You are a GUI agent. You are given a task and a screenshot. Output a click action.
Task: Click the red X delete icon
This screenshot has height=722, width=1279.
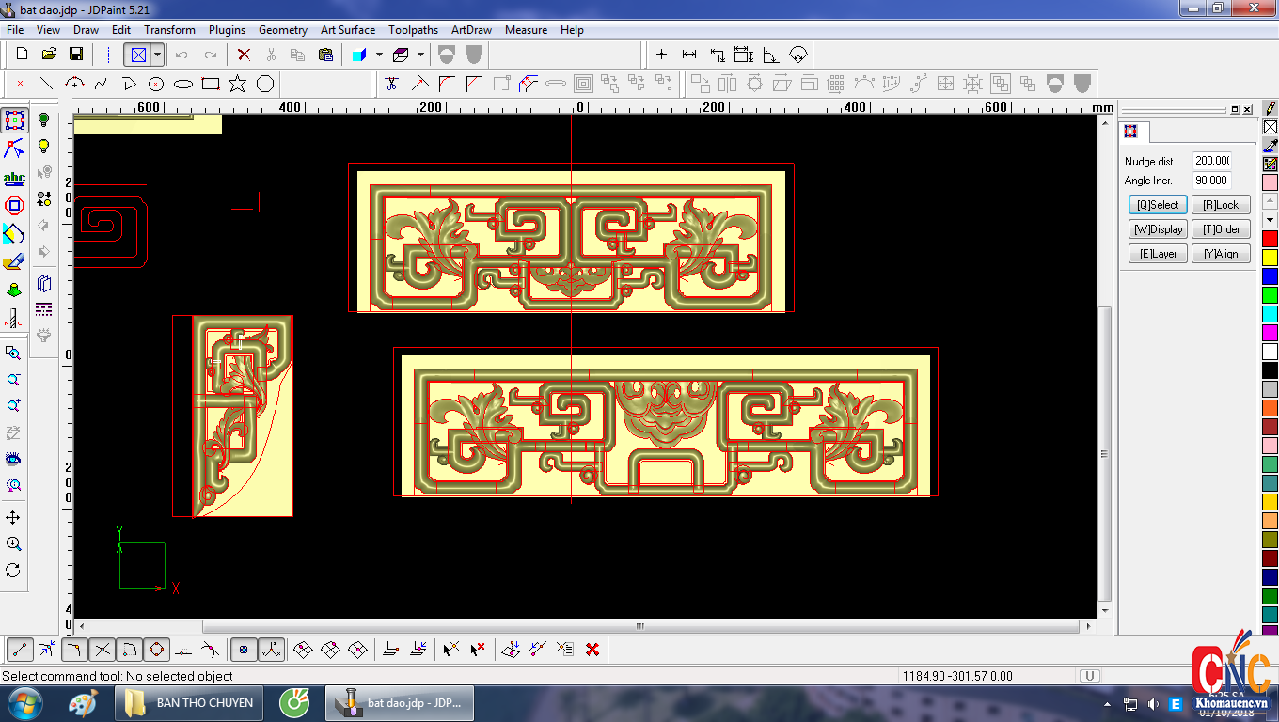point(244,55)
